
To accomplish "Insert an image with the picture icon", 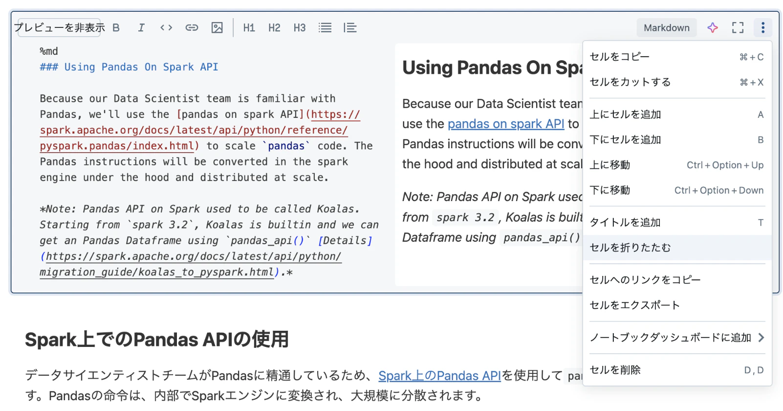I will coord(217,28).
